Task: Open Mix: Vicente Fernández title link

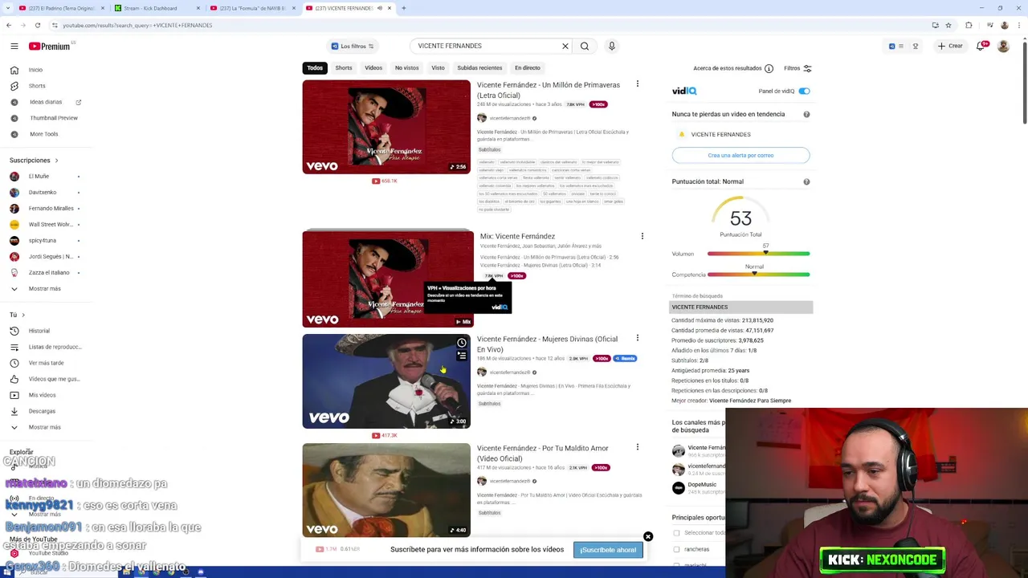Action: [517, 236]
